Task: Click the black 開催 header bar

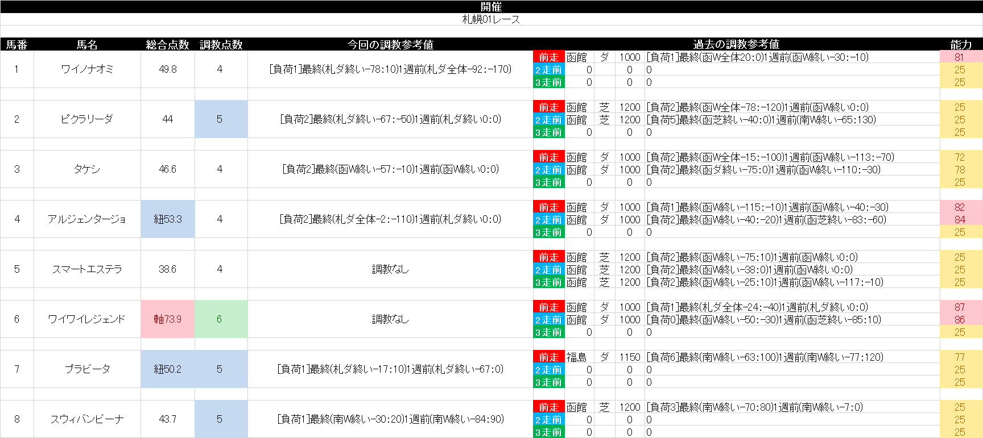Action: click(491, 6)
